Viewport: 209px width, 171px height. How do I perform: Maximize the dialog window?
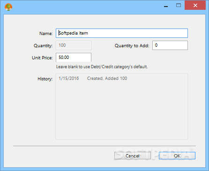click(x=179, y=5)
